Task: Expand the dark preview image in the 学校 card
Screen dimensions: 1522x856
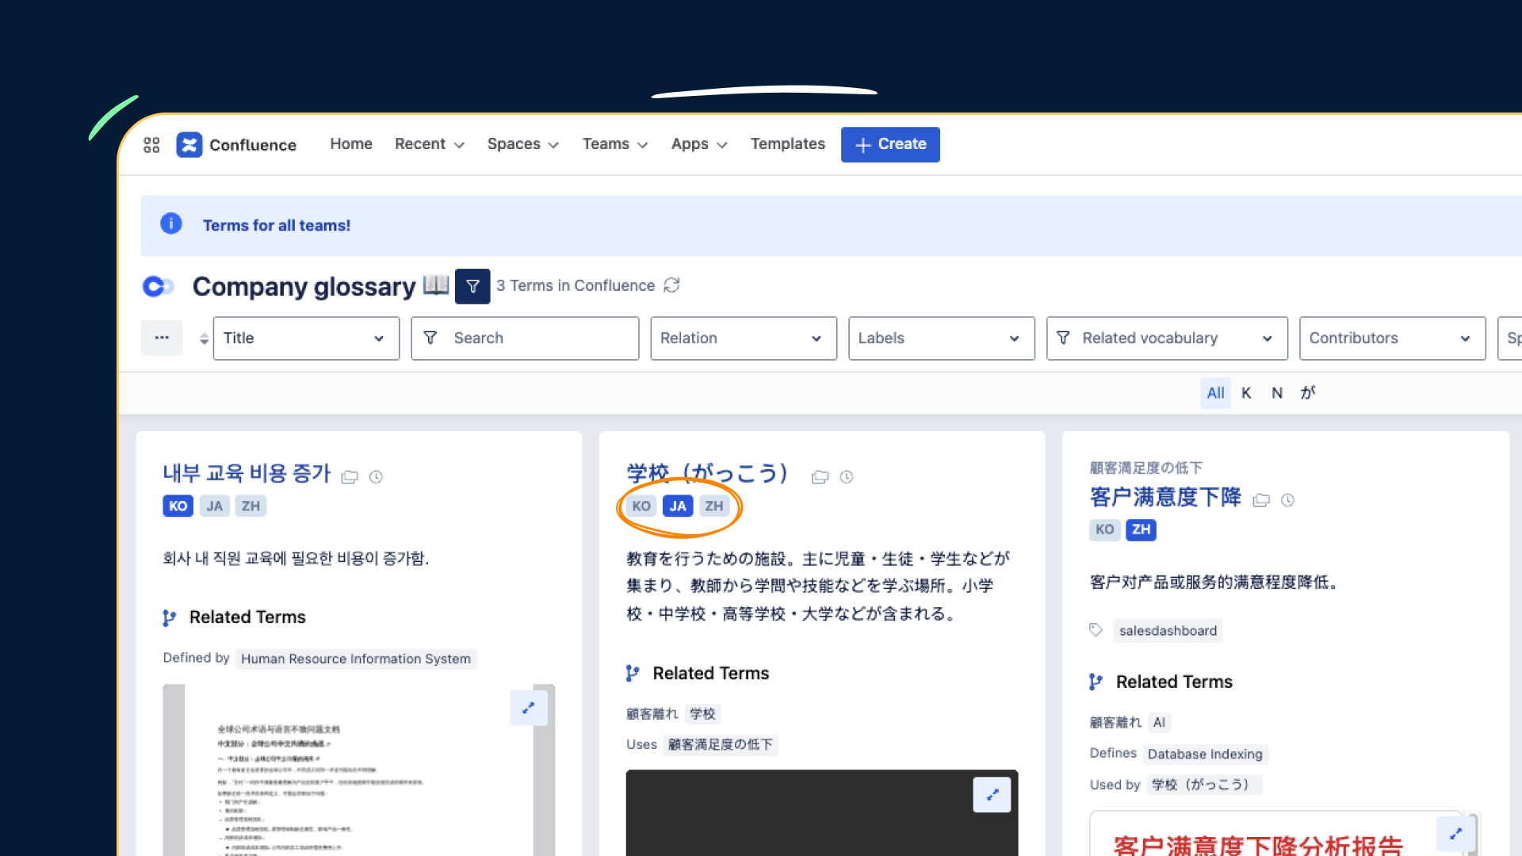Action: 992,794
